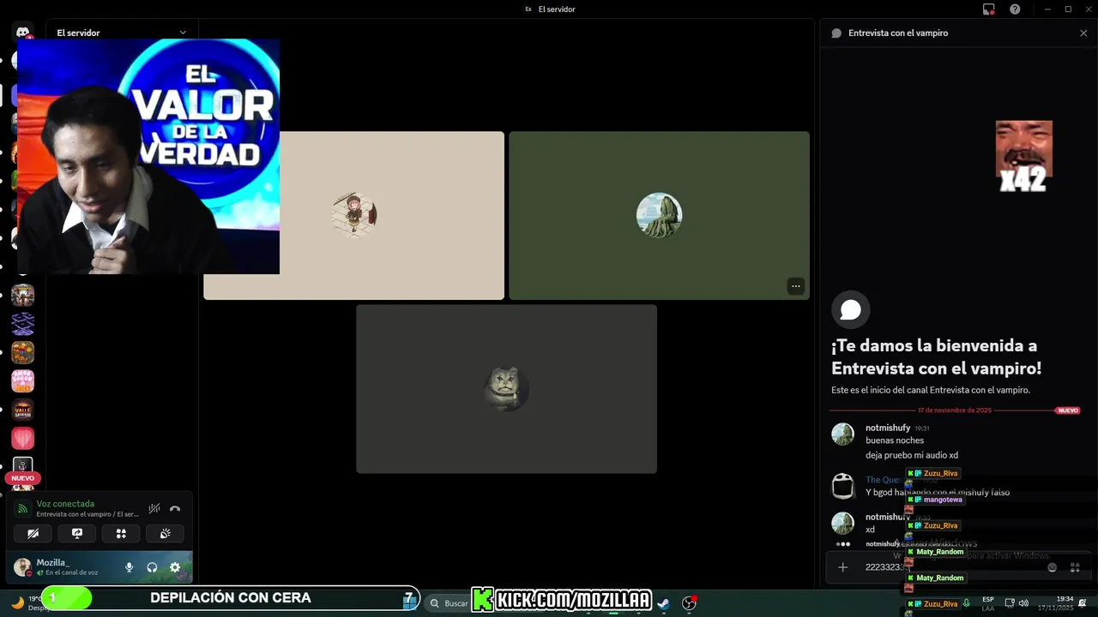The height and width of the screenshot is (617, 1098).
Task: Open Discord inbox icon in title bar
Action: pyautogui.click(x=989, y=9)
